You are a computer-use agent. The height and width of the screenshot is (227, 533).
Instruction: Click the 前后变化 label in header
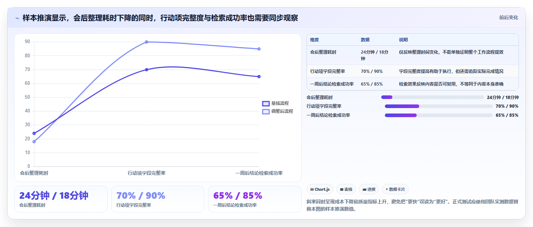(508, 17)
